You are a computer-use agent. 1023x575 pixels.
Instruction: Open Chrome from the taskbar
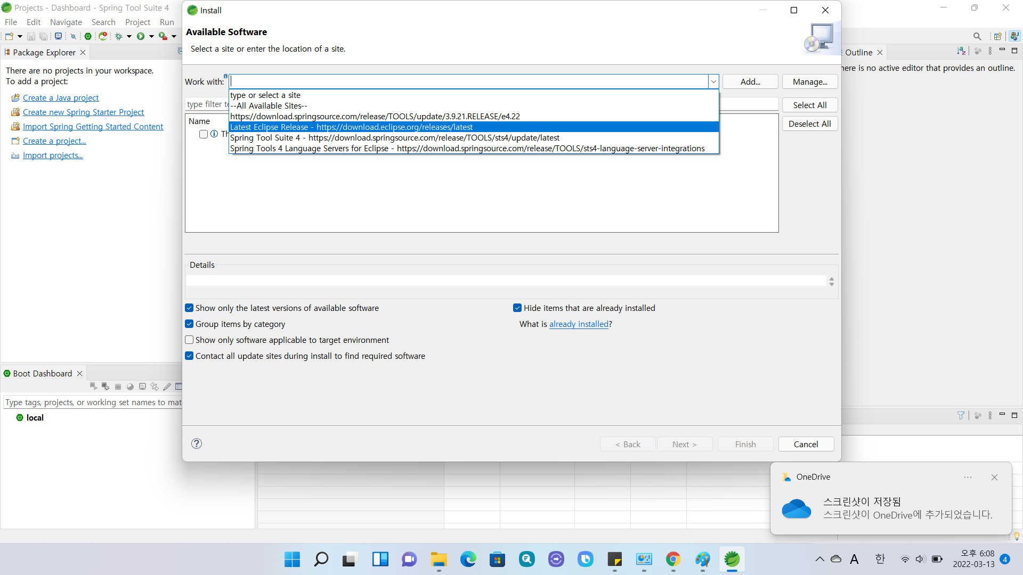point(673,559)
